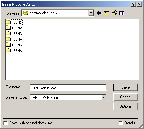Screen dimensions: 144x129
Task: Expand the Save as type dropdown
Action: pos(104,97)
